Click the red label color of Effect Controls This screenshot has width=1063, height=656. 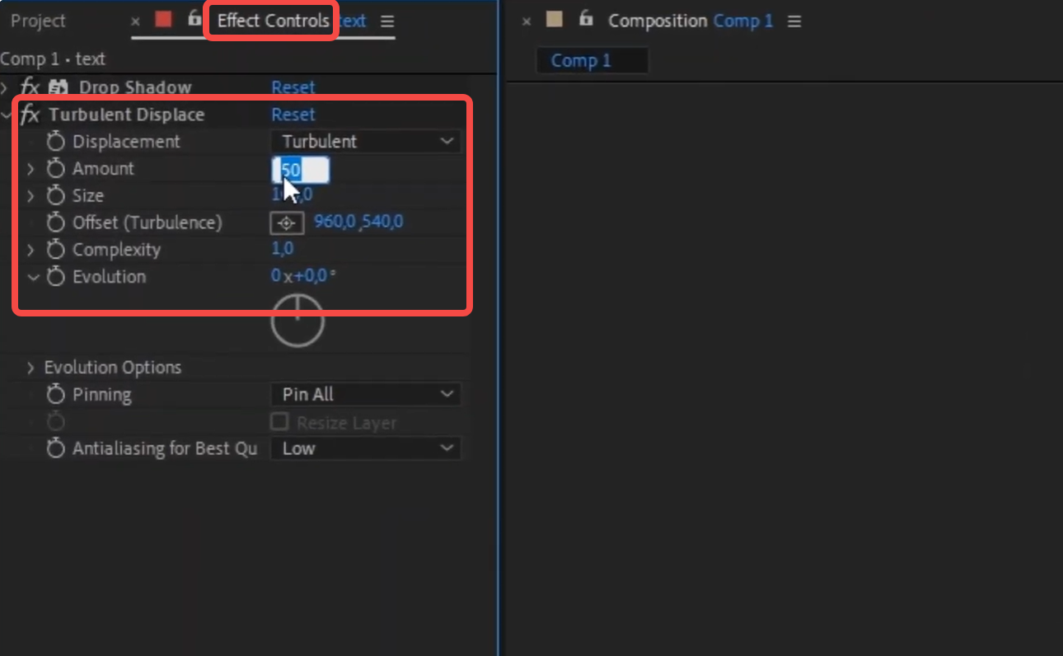[x=163, y=19]
